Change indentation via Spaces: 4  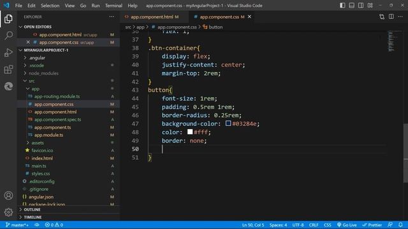(x=278, y=225)
